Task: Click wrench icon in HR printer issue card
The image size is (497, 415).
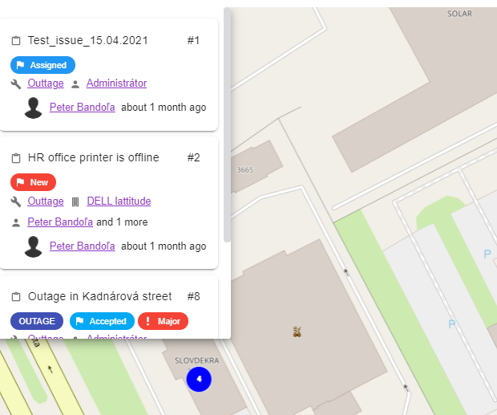Action: pos(15,201)
